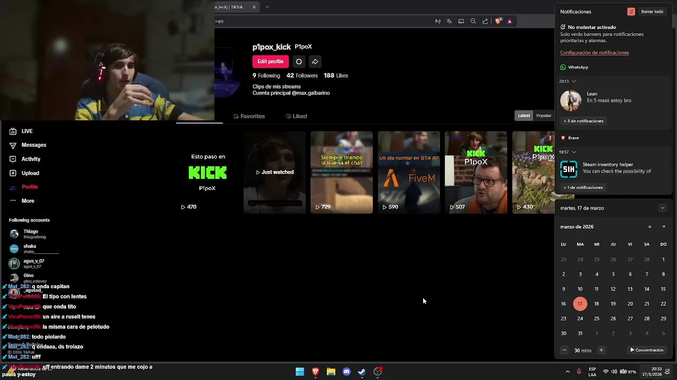The height and width of the screenshot is (380, 677).
Task: Click the translate page icon in address bar
Action: click(x=449, y=21)
